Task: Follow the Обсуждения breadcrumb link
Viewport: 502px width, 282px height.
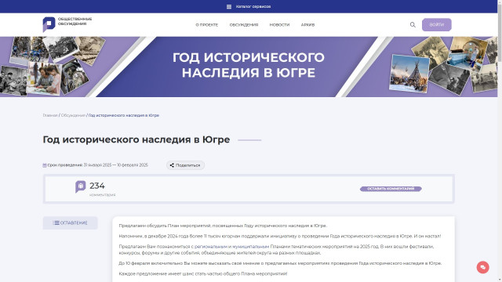Action: click(x=73, y=115)
